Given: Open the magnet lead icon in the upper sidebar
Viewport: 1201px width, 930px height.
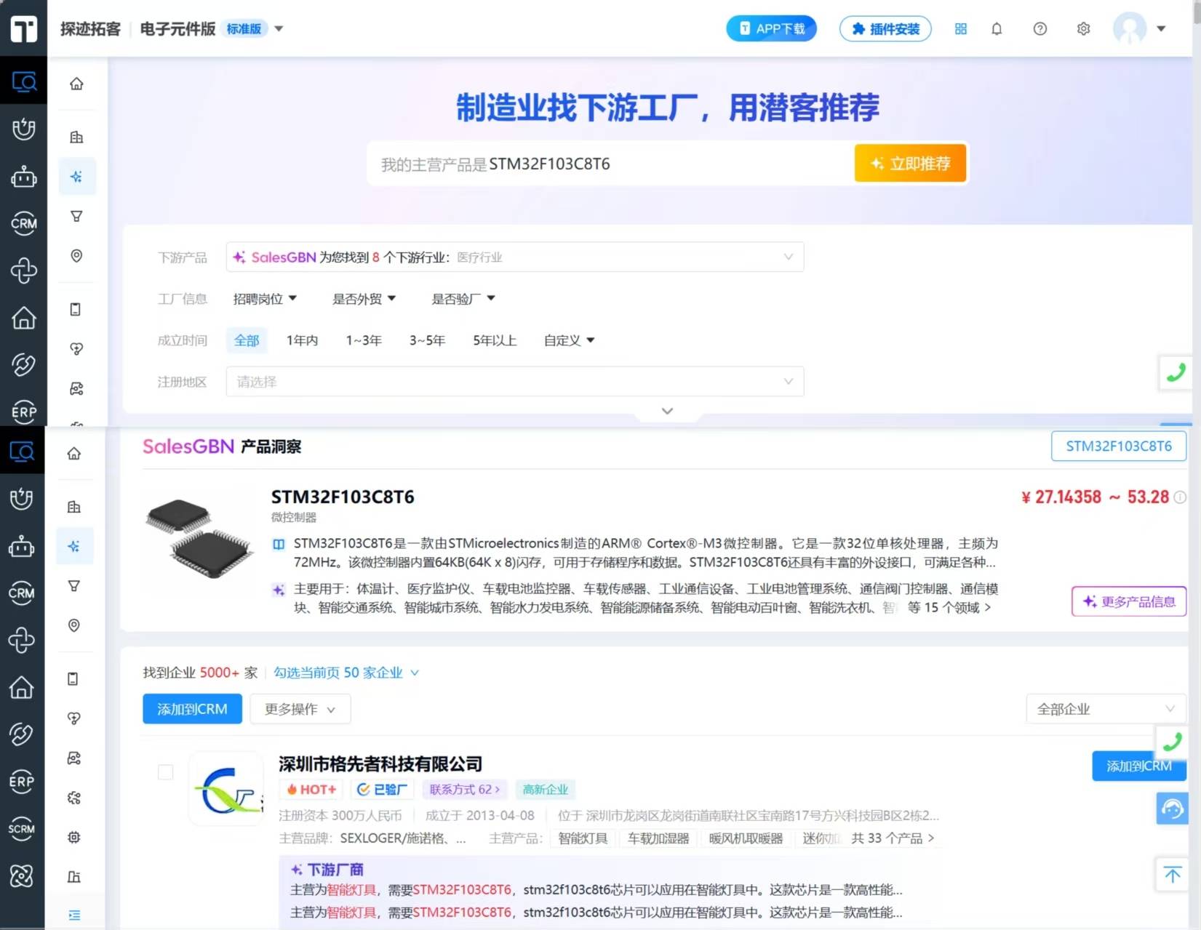Looking at the screenshot, I should point(24,129).
